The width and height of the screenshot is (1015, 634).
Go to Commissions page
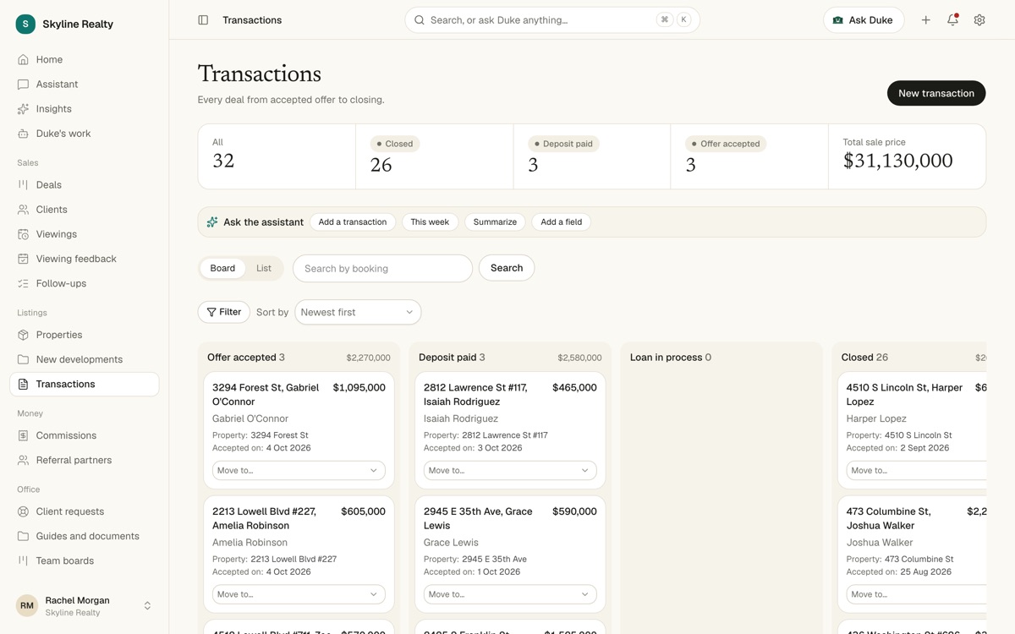click(85, 435)
